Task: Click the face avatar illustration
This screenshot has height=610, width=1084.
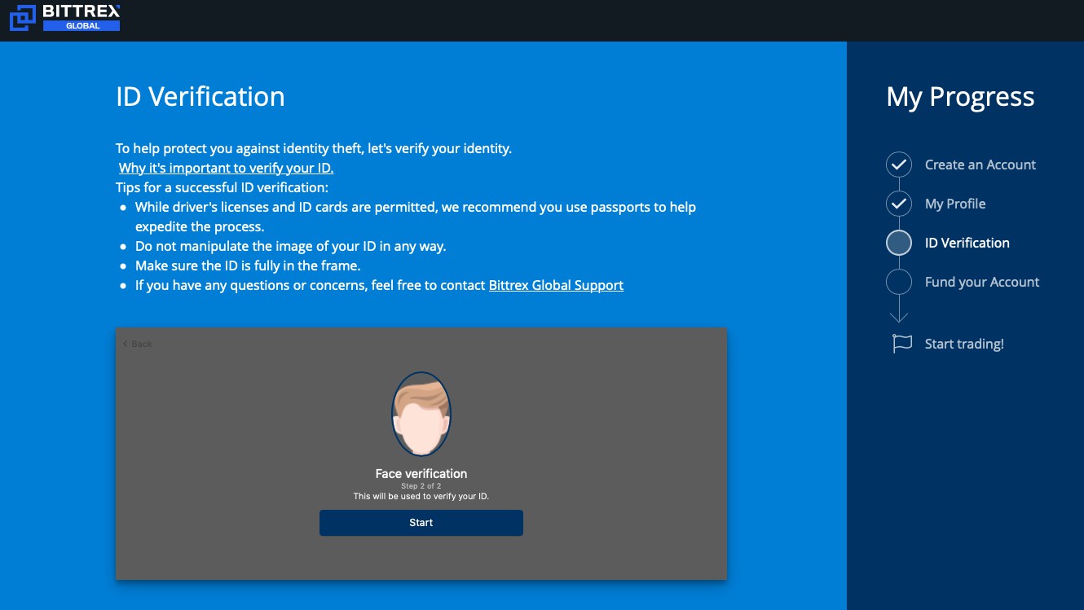Action: click(421, 414)
